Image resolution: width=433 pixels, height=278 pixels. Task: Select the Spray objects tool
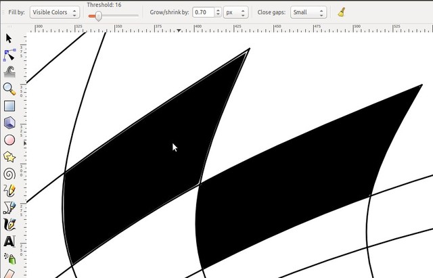click(10, 258)
